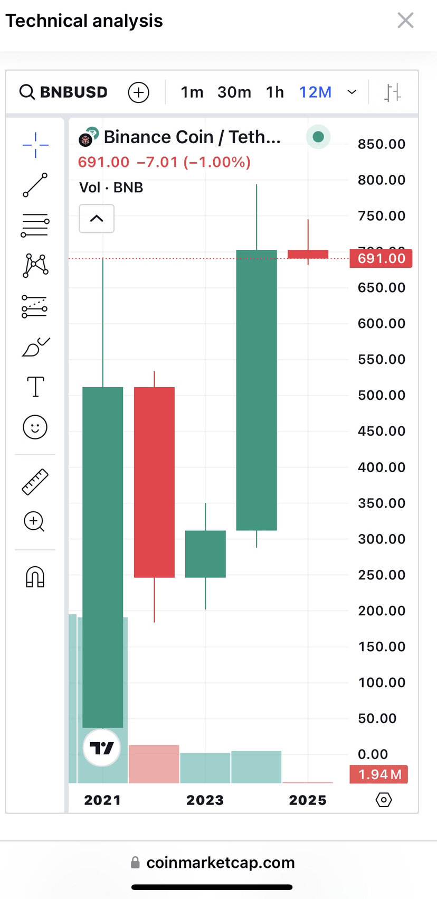Expand the timeframe interval dropdown arrow
This screenshot has width=437, height=899.
351,92
